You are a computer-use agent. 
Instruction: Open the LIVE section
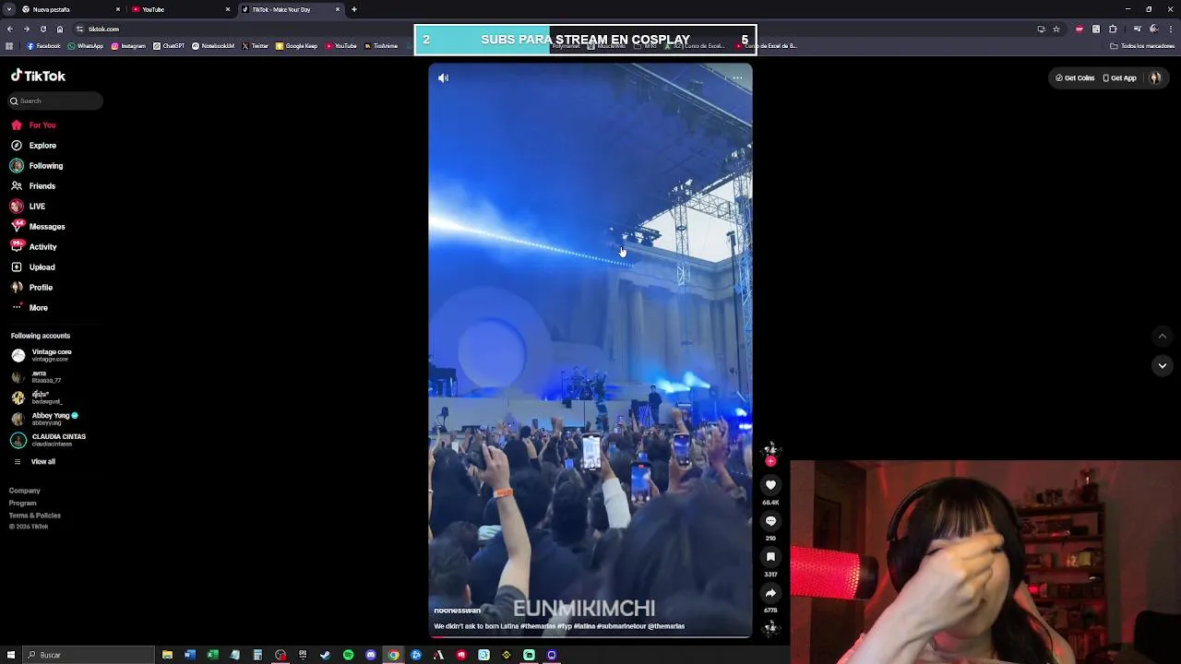(28, 206)
